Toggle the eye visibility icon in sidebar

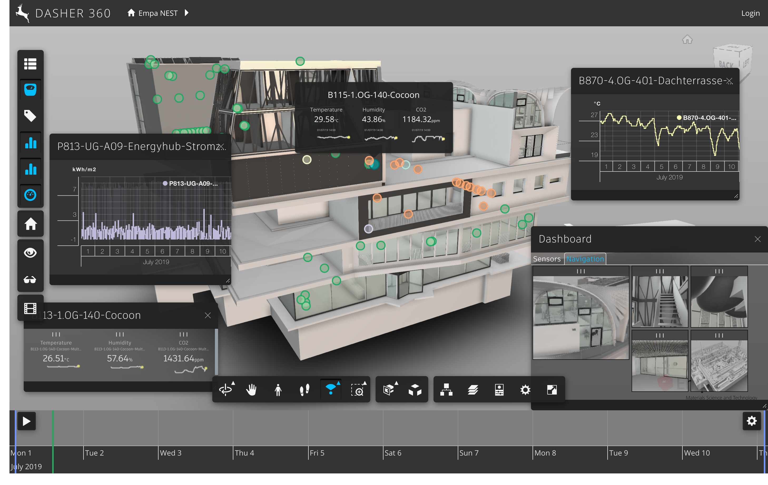coord(30,253)
